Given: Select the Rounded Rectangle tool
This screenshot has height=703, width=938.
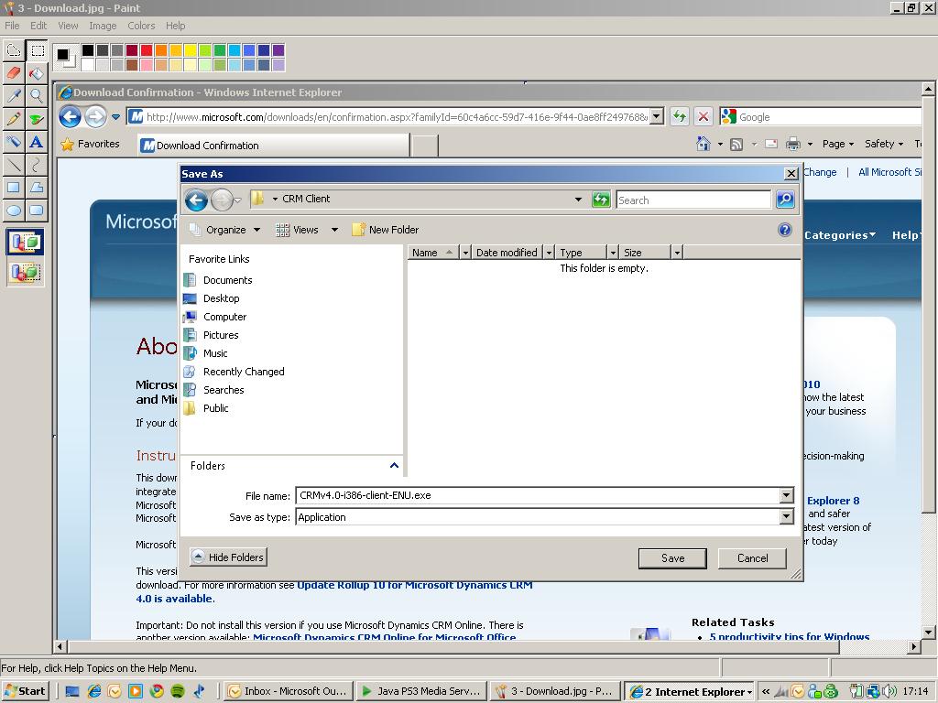Looking at the screenshot, I should [x=37, y=210].
